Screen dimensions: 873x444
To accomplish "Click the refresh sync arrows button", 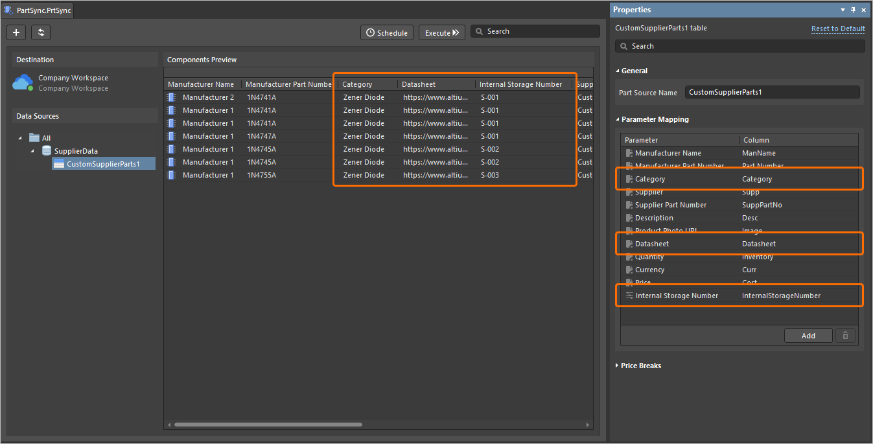I will (41, 32).
